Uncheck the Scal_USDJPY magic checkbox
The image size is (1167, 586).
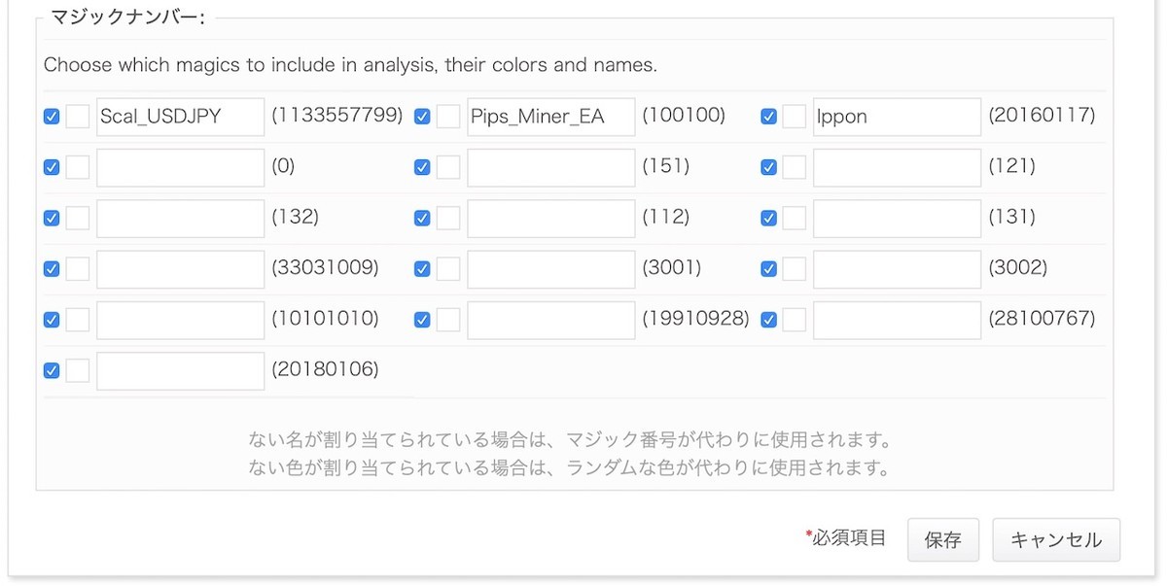click(x=52, y=117)
